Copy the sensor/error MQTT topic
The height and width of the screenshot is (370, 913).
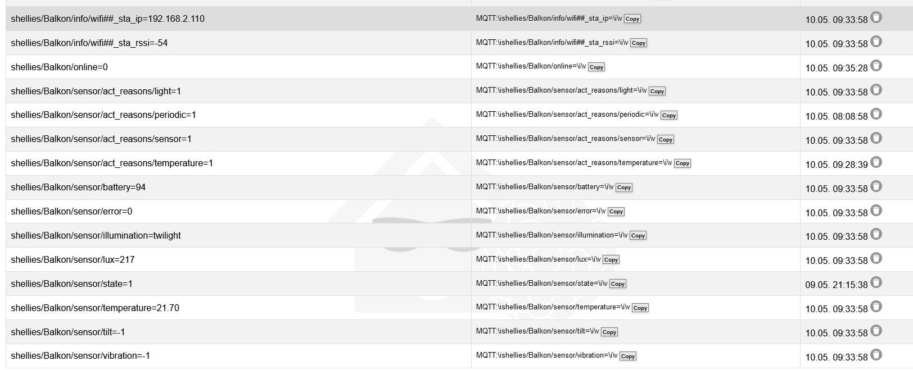point(616,212)
